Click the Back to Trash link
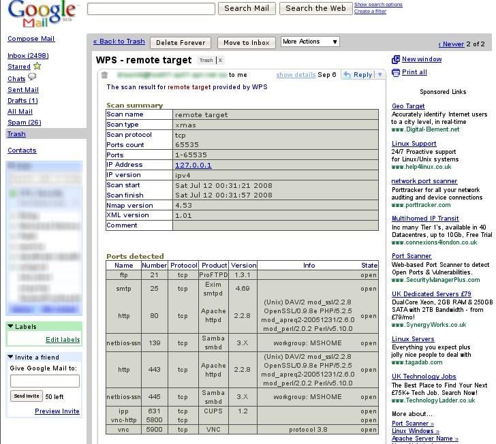The width and height of the screenshot is (496, 444). (119, 42)
